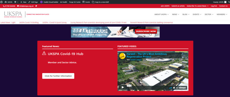Image resolution: width=230 pixels, height=97 pixels.
Task: Open the UKSPA Covid-19 Briefing link
Action: coord(29,23)
